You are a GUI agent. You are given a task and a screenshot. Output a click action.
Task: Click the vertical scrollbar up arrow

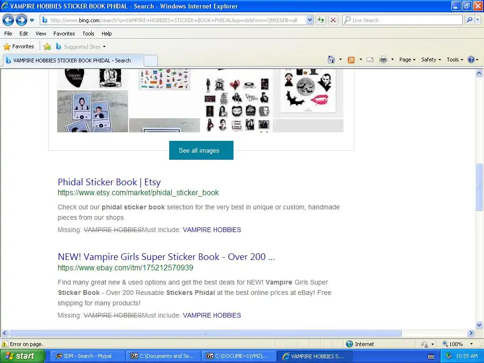pos(479,73)
